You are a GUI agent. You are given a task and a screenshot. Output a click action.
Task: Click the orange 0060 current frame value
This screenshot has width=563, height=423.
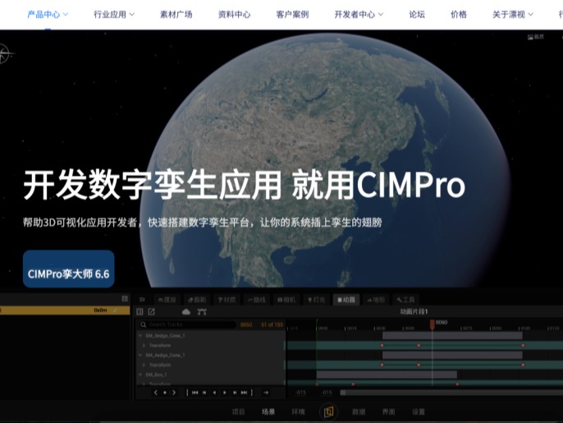tap(246, 324)
